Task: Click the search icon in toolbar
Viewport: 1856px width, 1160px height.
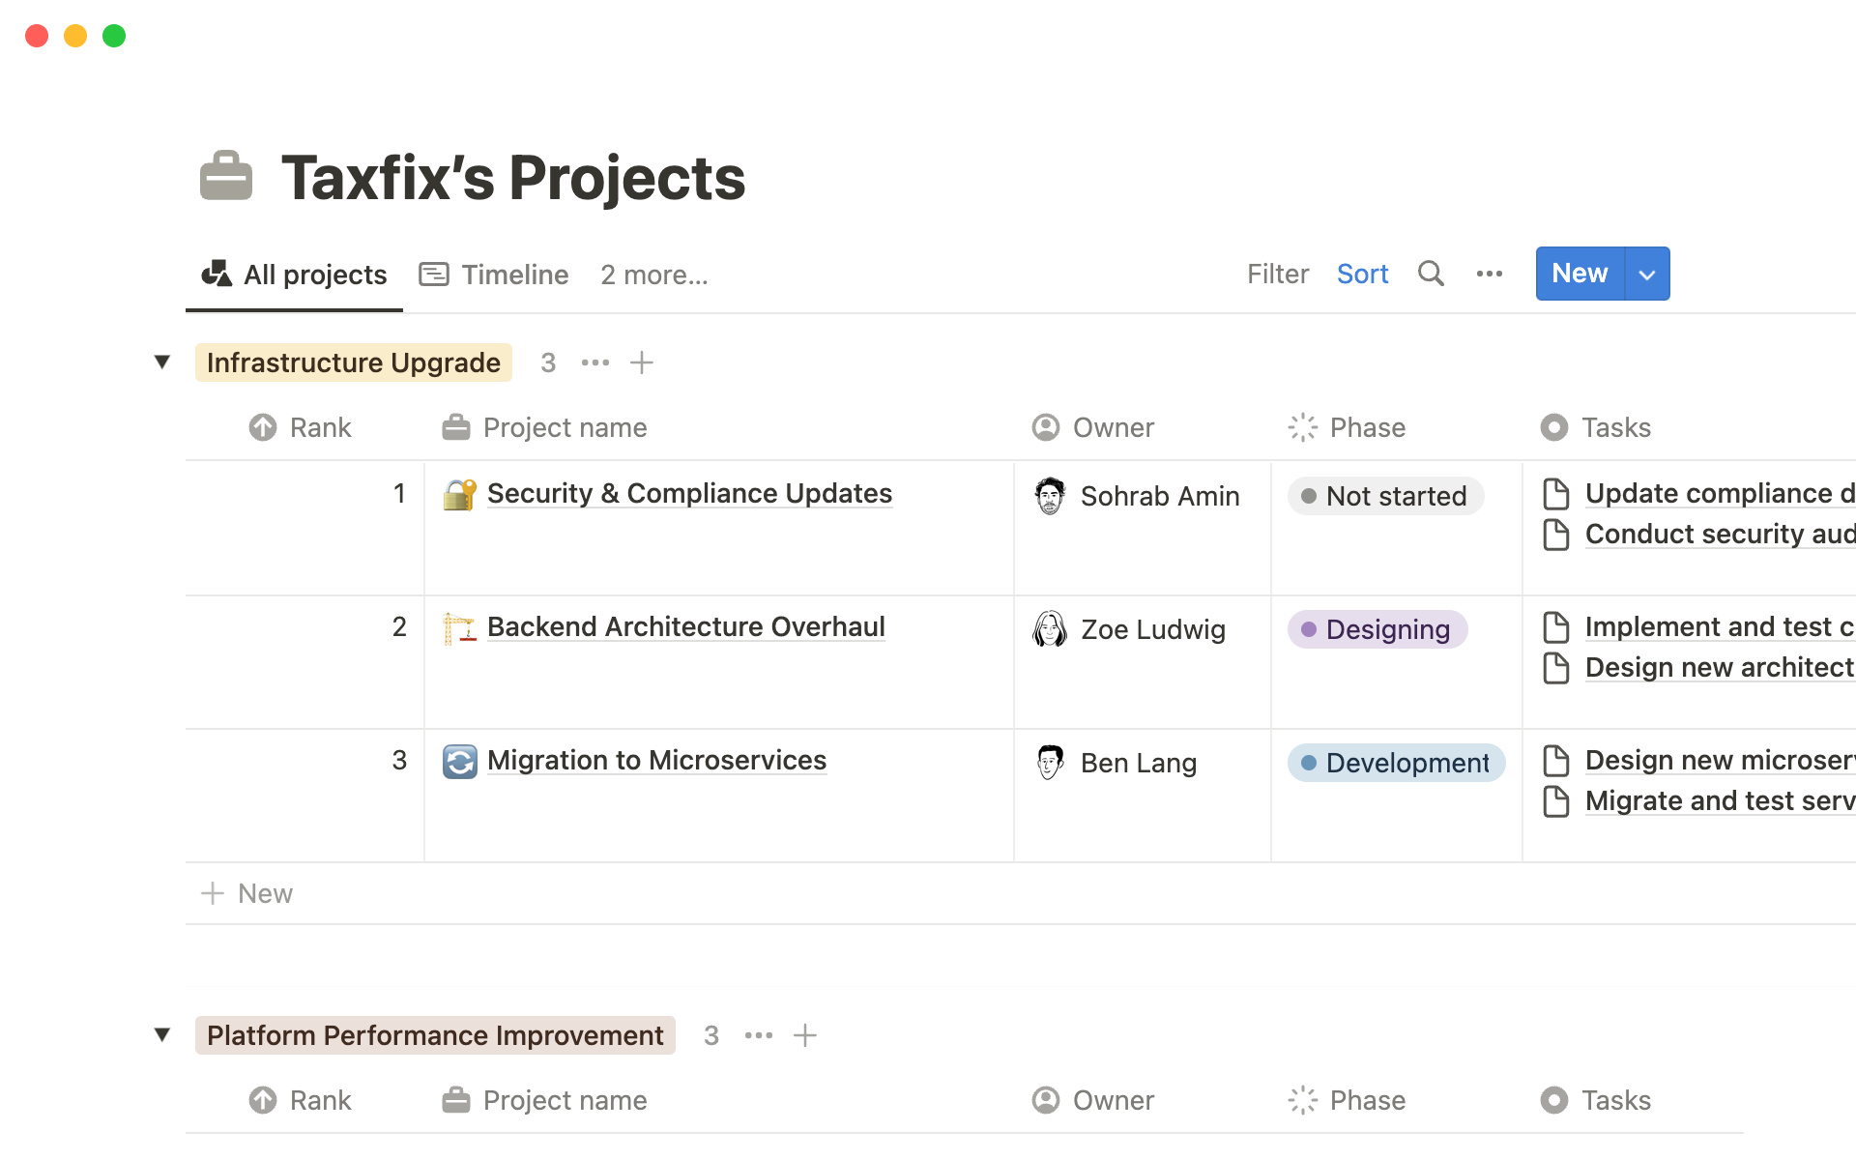Action: tap(1431, 273)
